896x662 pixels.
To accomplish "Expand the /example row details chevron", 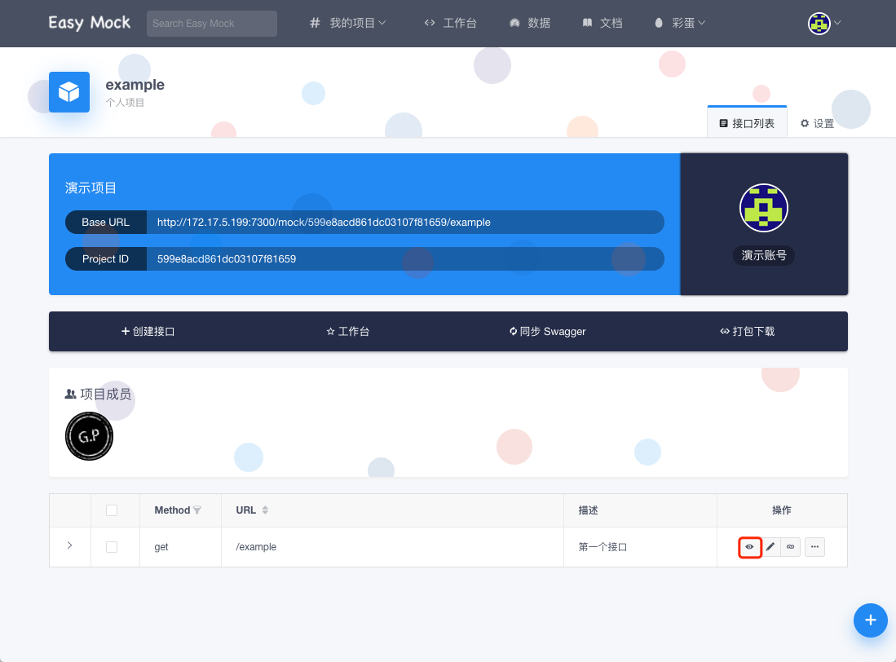I will (x=70, y=545).
